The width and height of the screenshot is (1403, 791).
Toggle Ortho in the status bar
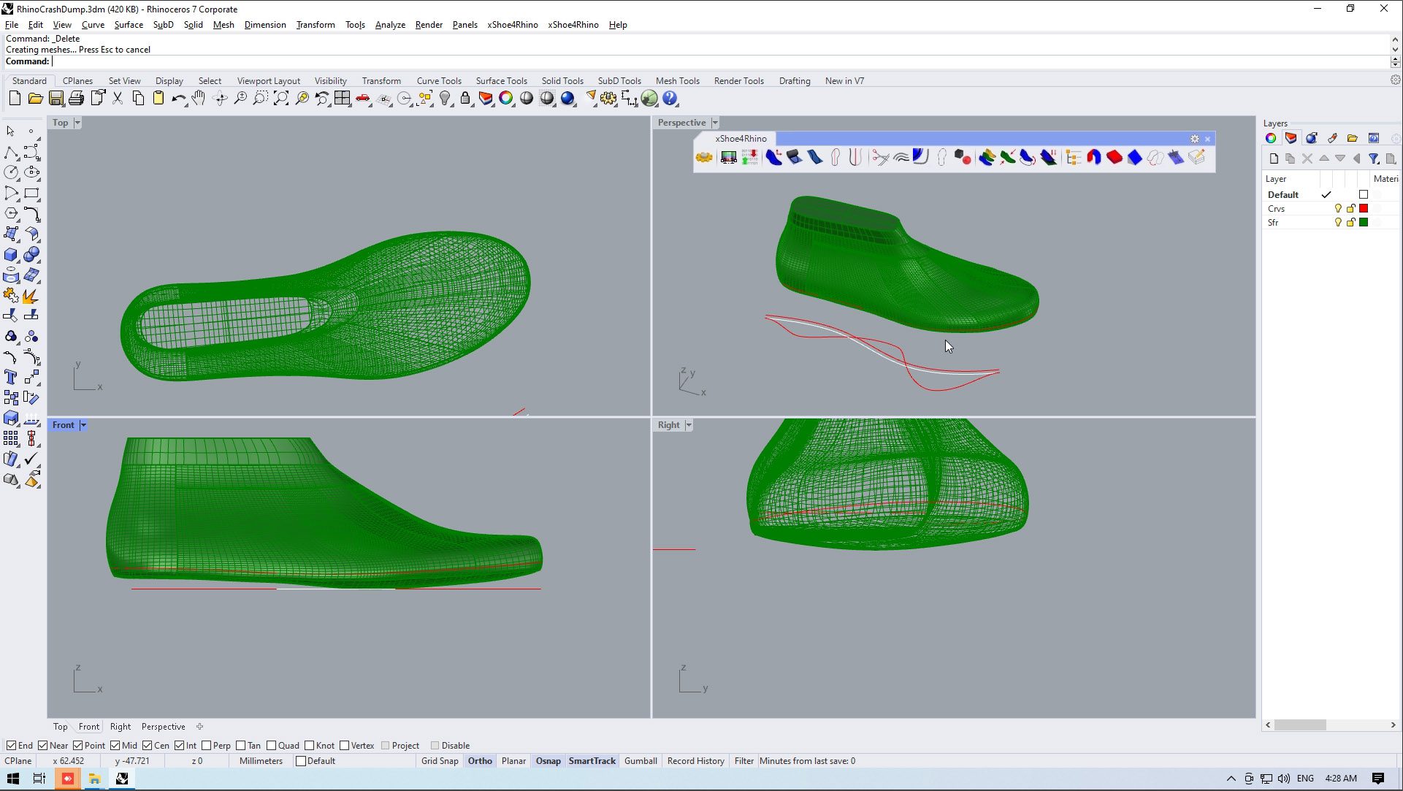point(480,761)
